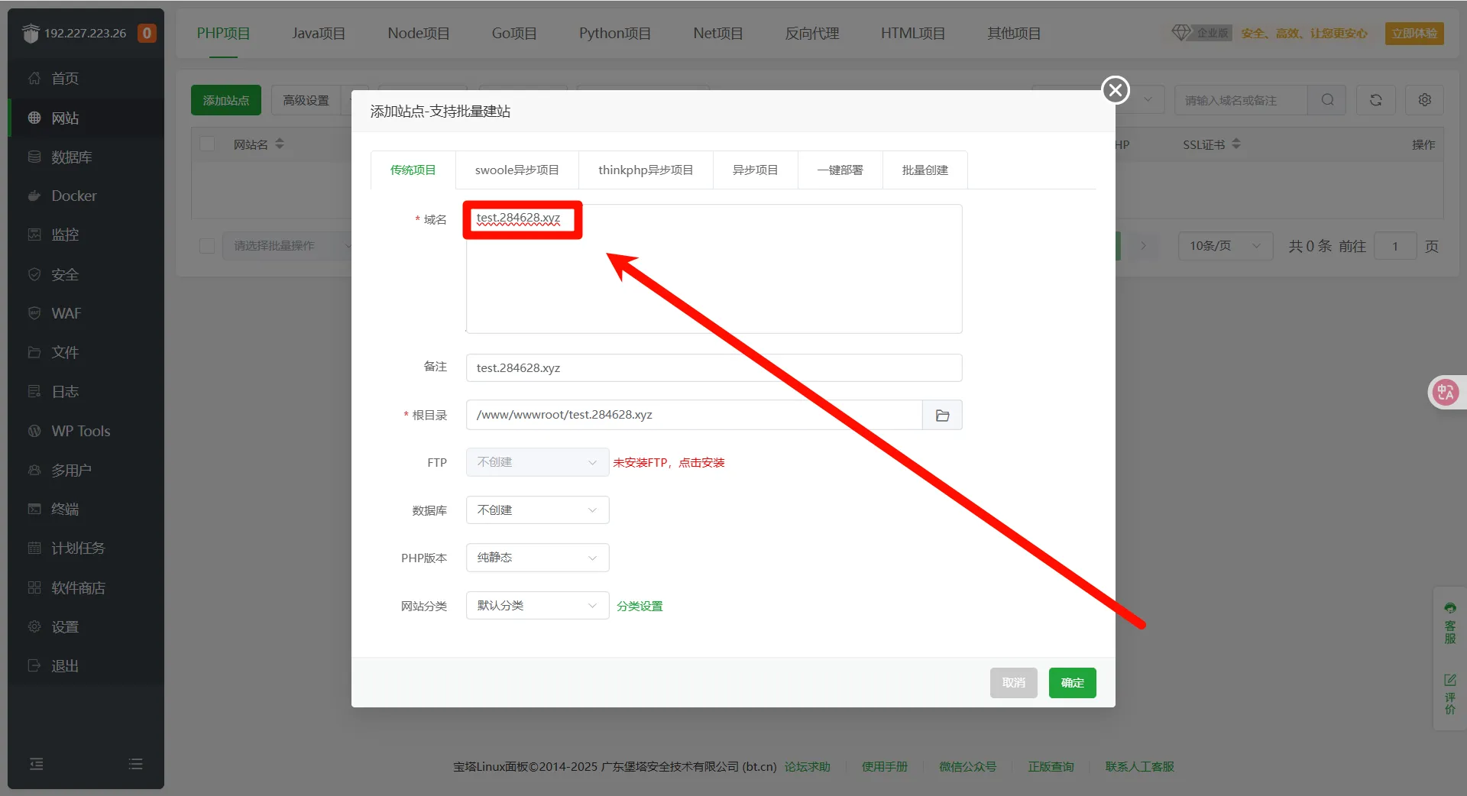Click the floating translate icon on right edge
1467x796 pixels.
(x=1445, y=393)
